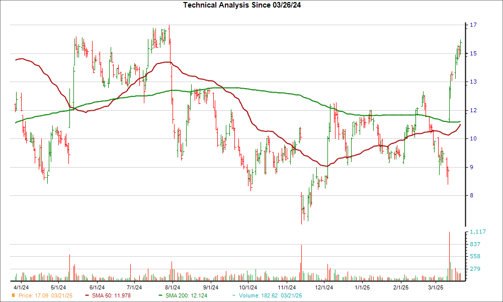Click the mid-November 2024 volume spike bar
The width and height of the screenshot is (503, 302).
pyautogui.click(x=301, y=263)
